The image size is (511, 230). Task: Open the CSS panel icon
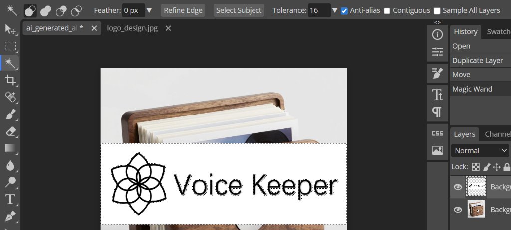[437, 133]
